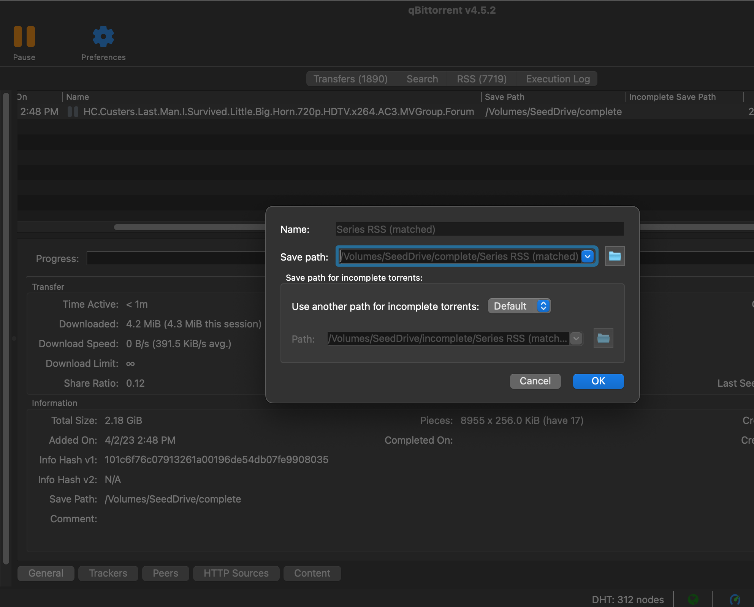Click the paused status icon beside the torrent
This screenshot has width=754, height=607.
coord(72,111)
